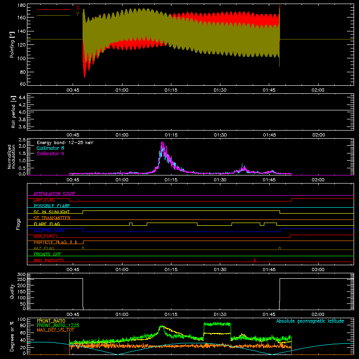Select the olive flag label above FRONTS_OFF
The height and width of the screenshot is (359, 359).
(44, 248)
